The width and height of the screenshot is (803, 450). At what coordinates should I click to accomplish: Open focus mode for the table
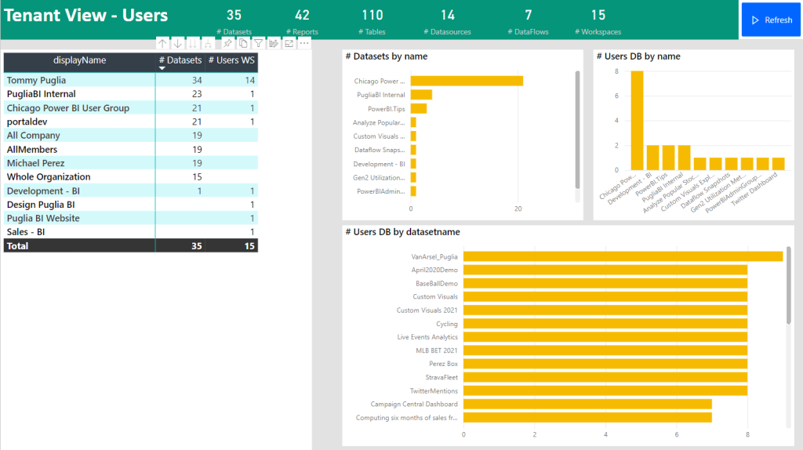coord(289,44)
